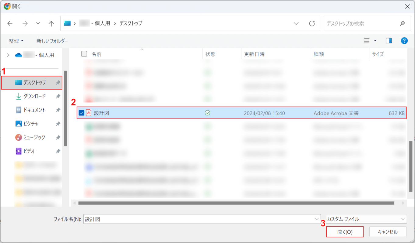
Task: Click the navigation pane scrollbar
Action: (x=65, y=108)
